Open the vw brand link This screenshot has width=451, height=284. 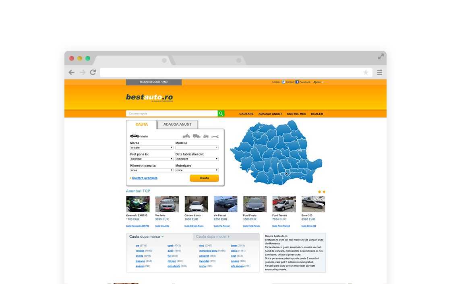(137, 246)
